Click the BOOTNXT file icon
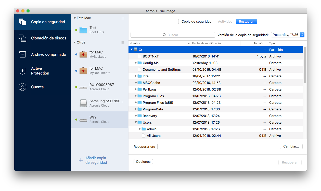 [x=139, y=56]
